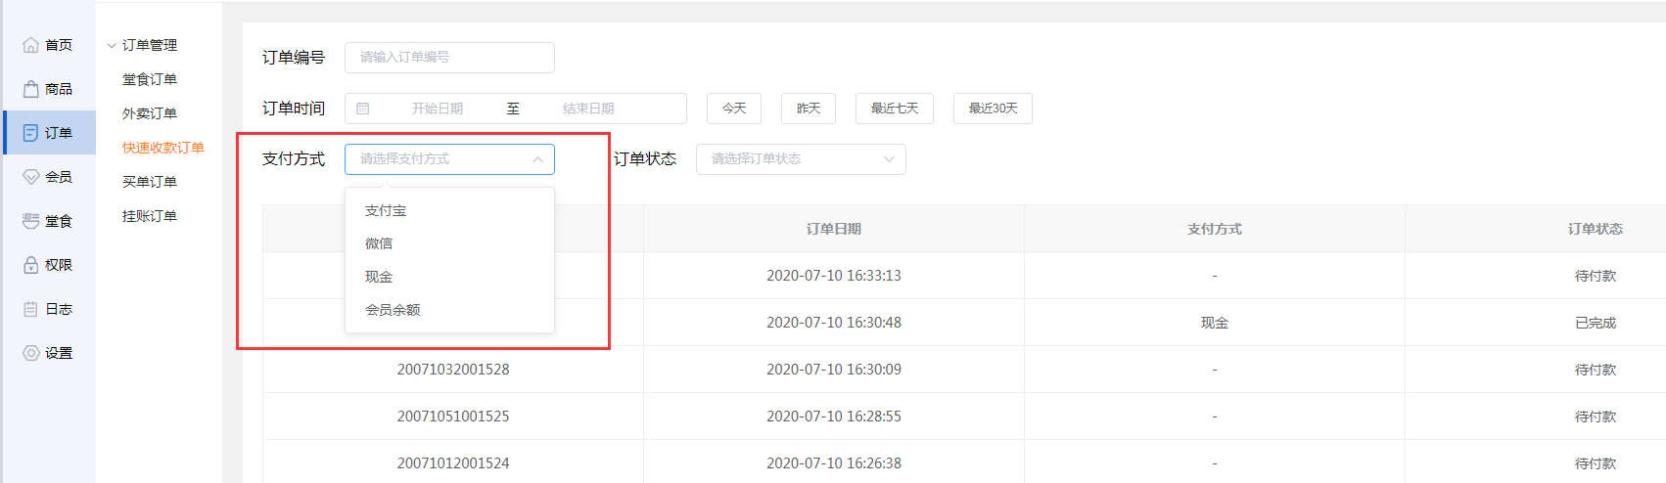Go to 堂食订单 submenu
Screen dimensions: 1666x483
coord(150,79)
